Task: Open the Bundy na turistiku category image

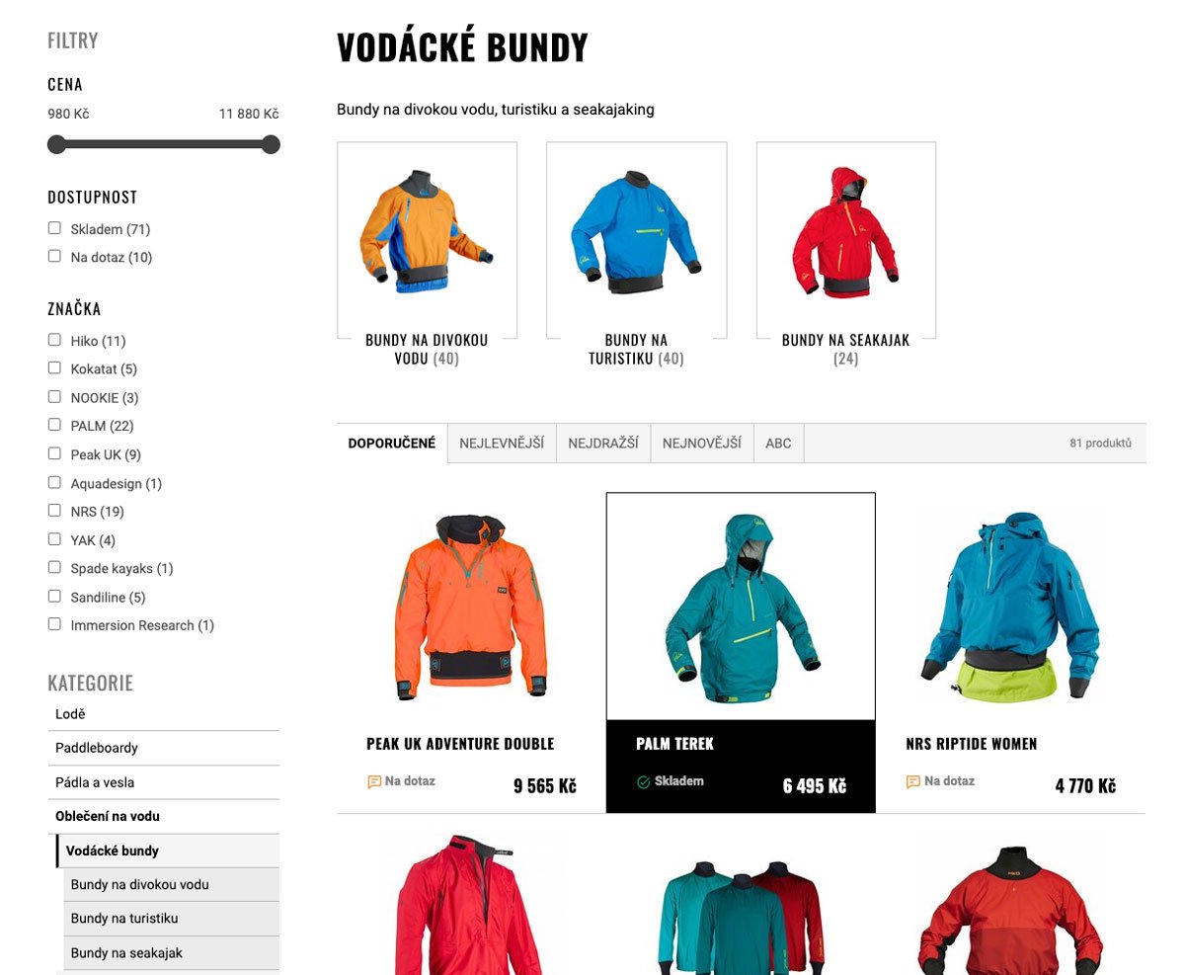Action: coord(636,234)
